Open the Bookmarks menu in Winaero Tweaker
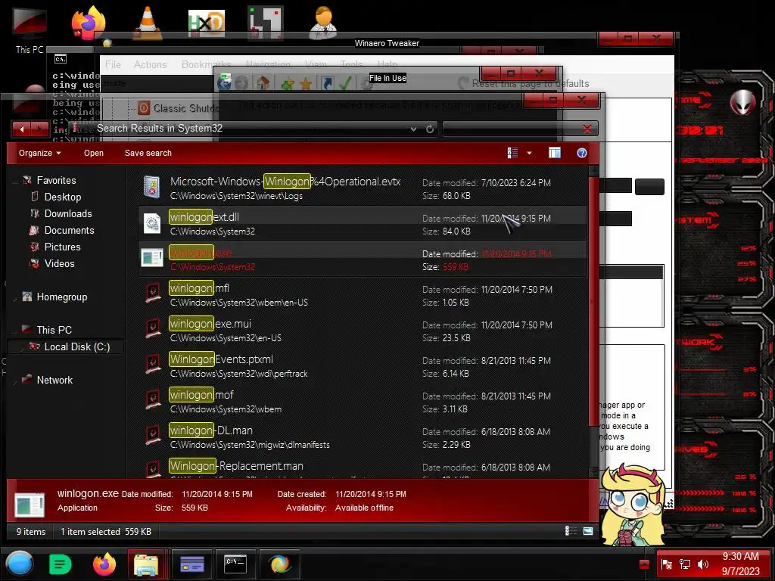This screenshot has height=581, width=775. [x=206, y=65]
